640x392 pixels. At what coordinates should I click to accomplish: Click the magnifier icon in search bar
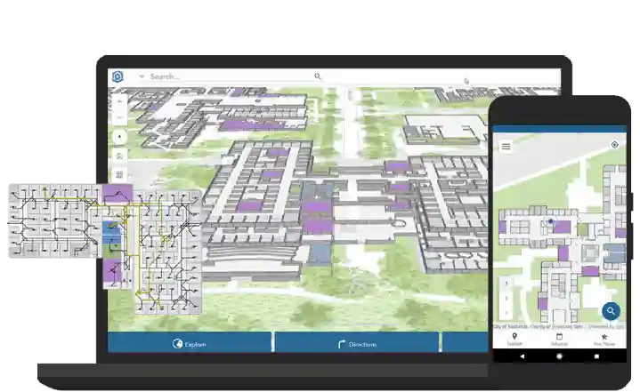click(x=318, y=76)
